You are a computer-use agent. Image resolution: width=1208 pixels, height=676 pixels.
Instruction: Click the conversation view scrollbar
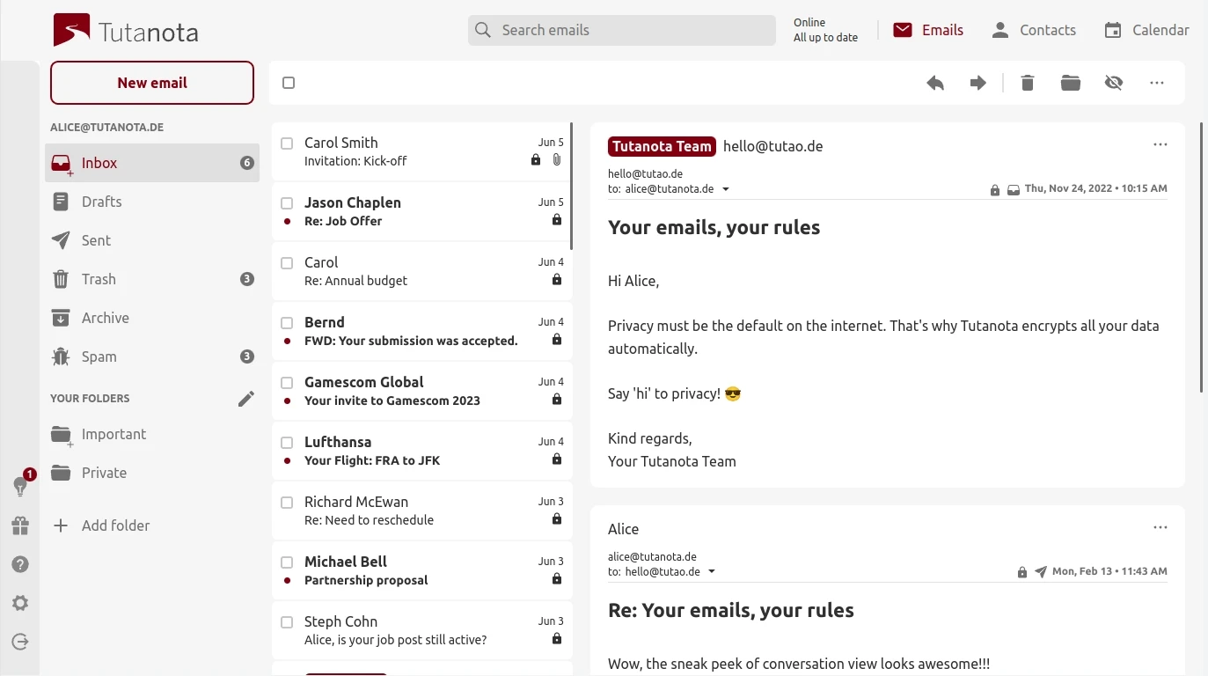tap(1202, 257)
